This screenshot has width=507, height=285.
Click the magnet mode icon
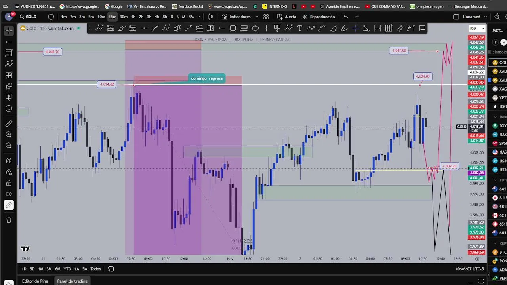pos(9,161)
